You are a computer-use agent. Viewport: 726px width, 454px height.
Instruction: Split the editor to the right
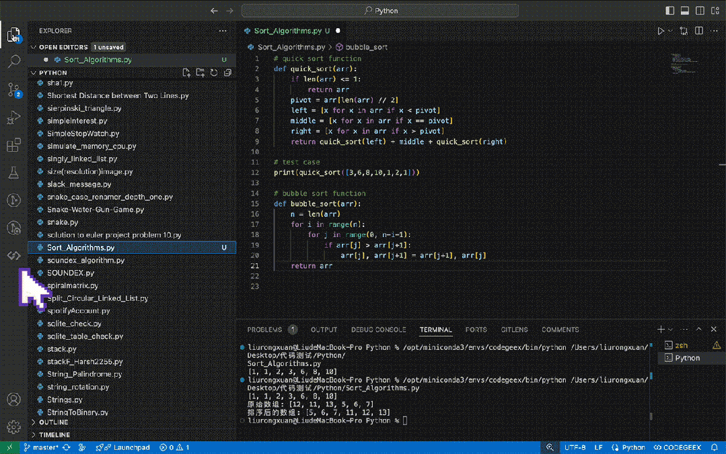(x=699, y=31)
